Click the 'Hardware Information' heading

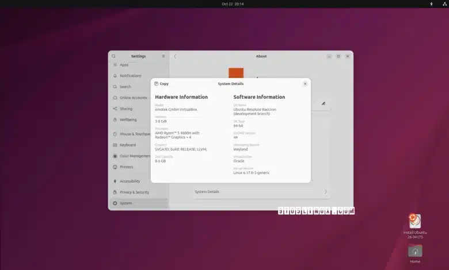181,97
